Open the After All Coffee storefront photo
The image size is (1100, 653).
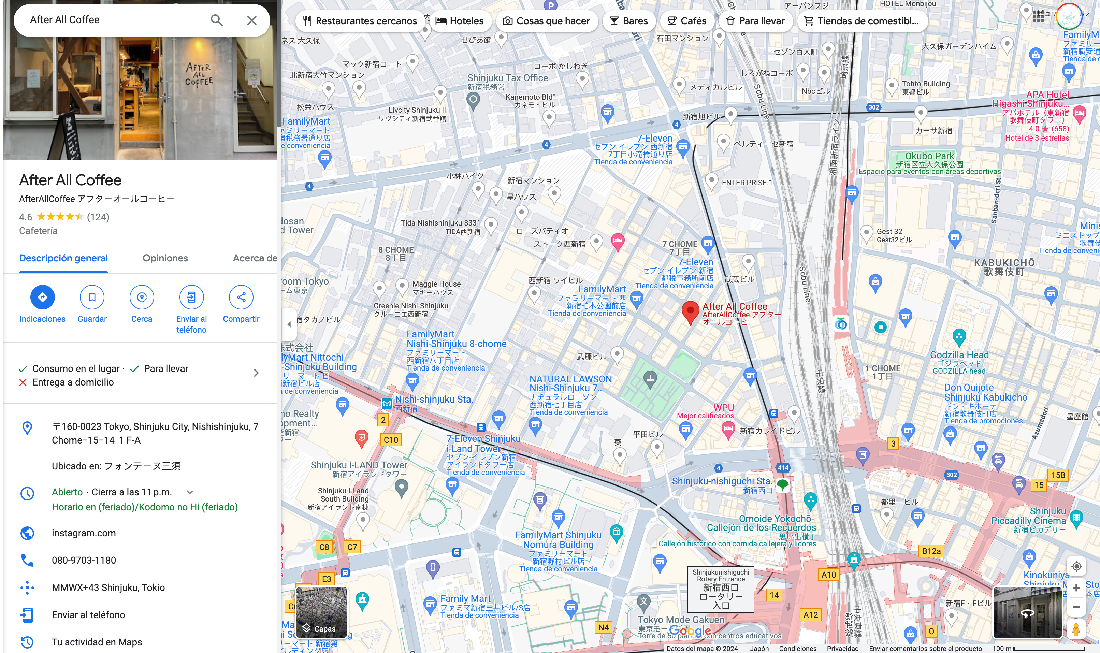(x=140, y=98)
